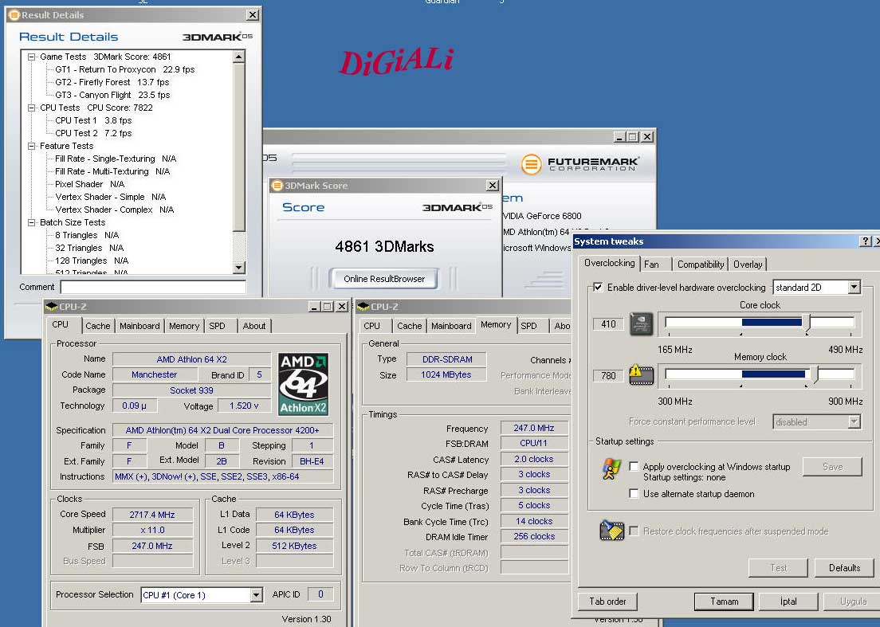Viewport: 880px width, 627px height.
Task: Click the 3DMark05 logo in Result Details
Action: pyautogui.click(x=217, y=37)
